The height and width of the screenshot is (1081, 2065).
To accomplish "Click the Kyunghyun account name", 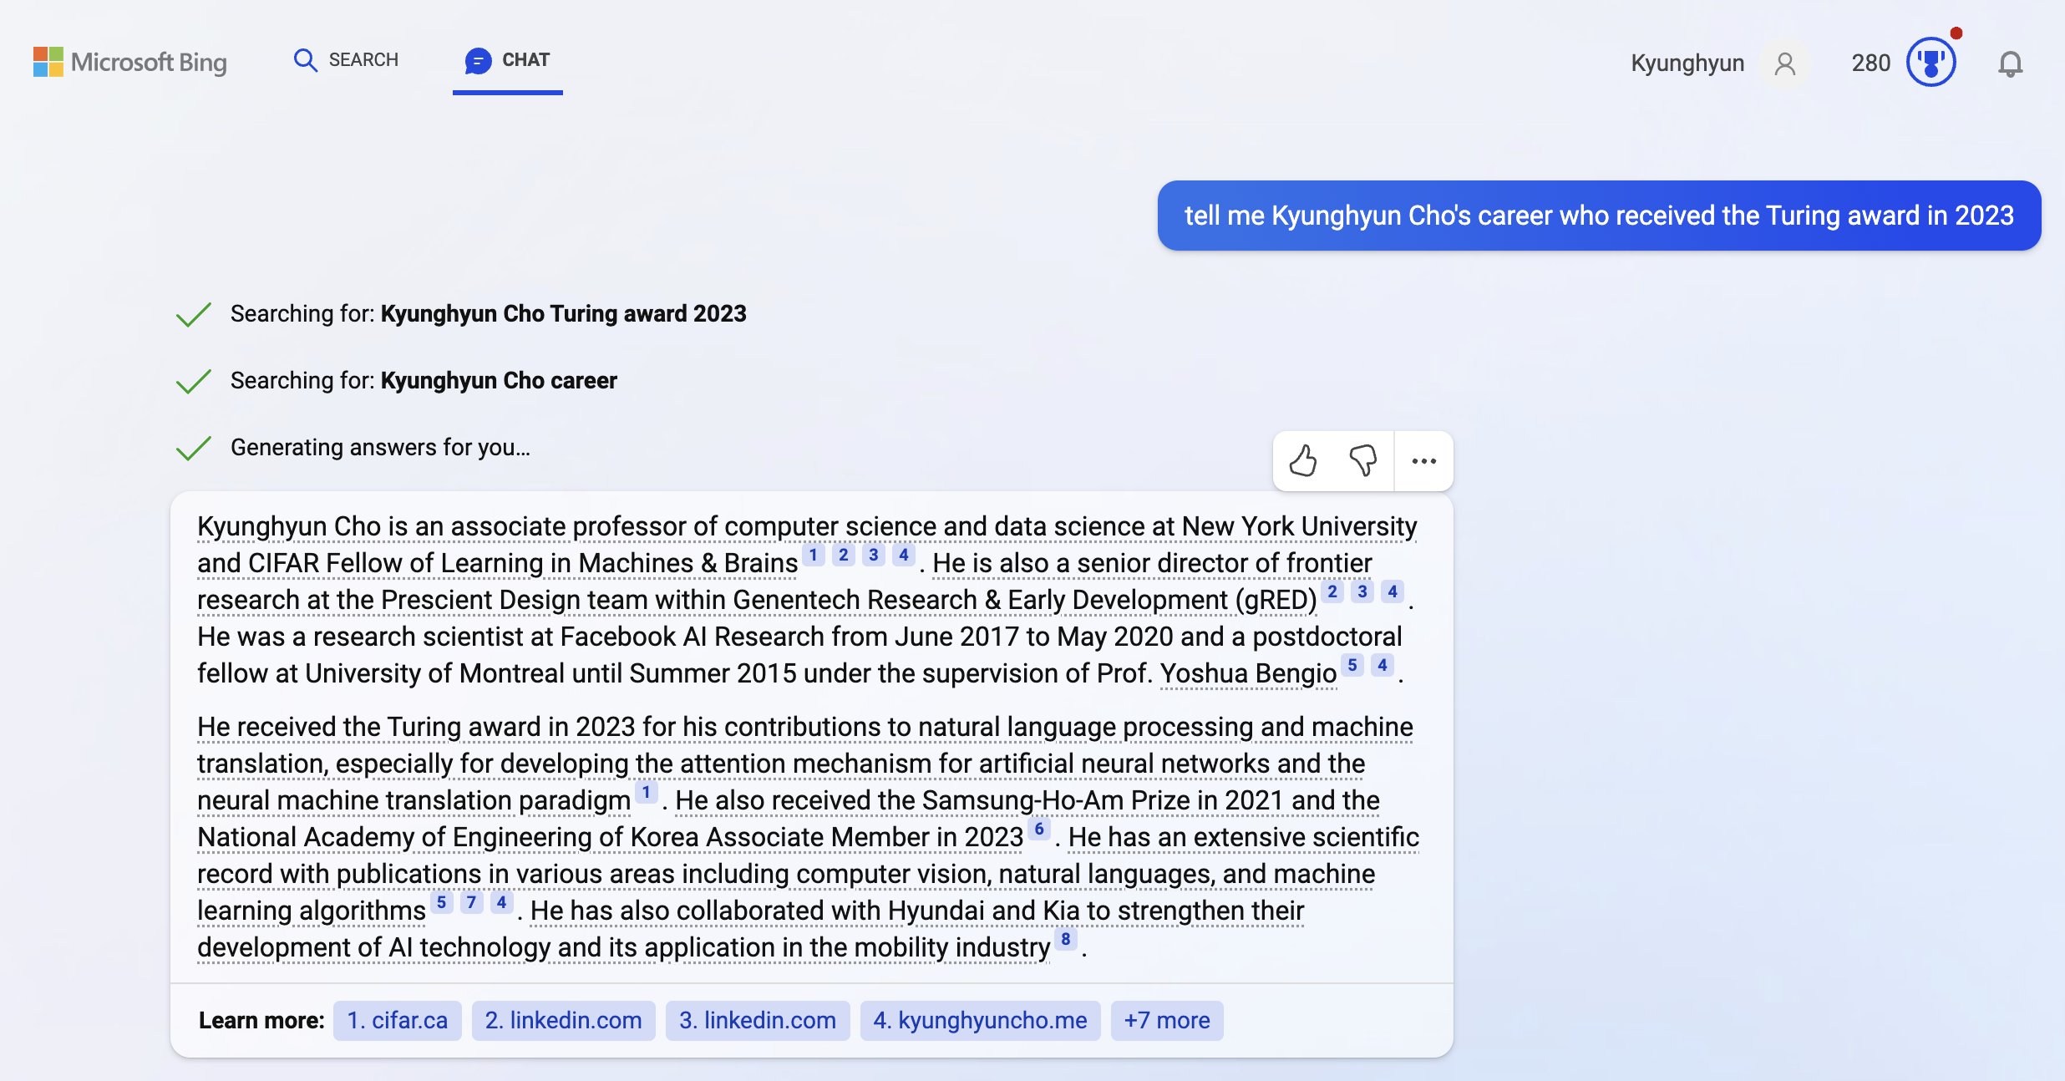I will coord(1687,63).
